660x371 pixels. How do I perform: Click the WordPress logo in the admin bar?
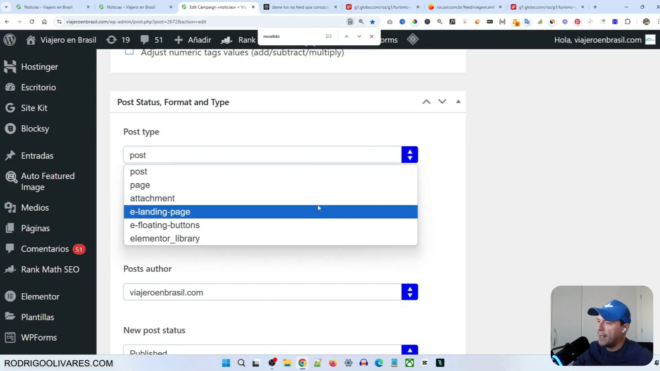[x=9, y=40]
